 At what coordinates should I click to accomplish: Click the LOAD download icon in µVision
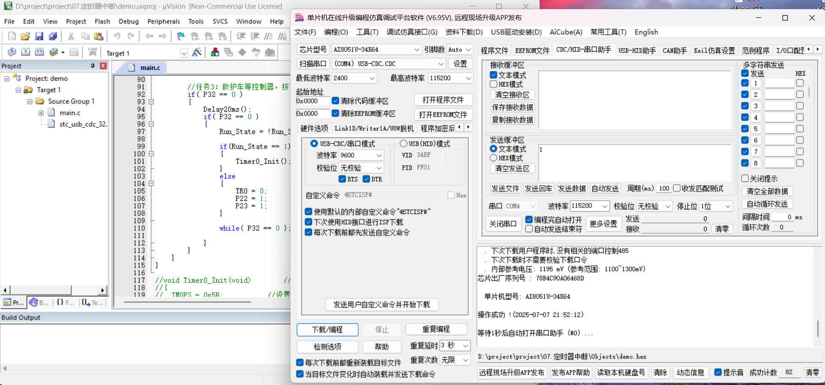pos(93,52)
